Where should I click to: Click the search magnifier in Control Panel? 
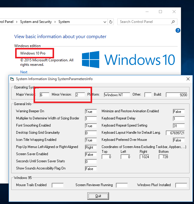click(173, 22)
